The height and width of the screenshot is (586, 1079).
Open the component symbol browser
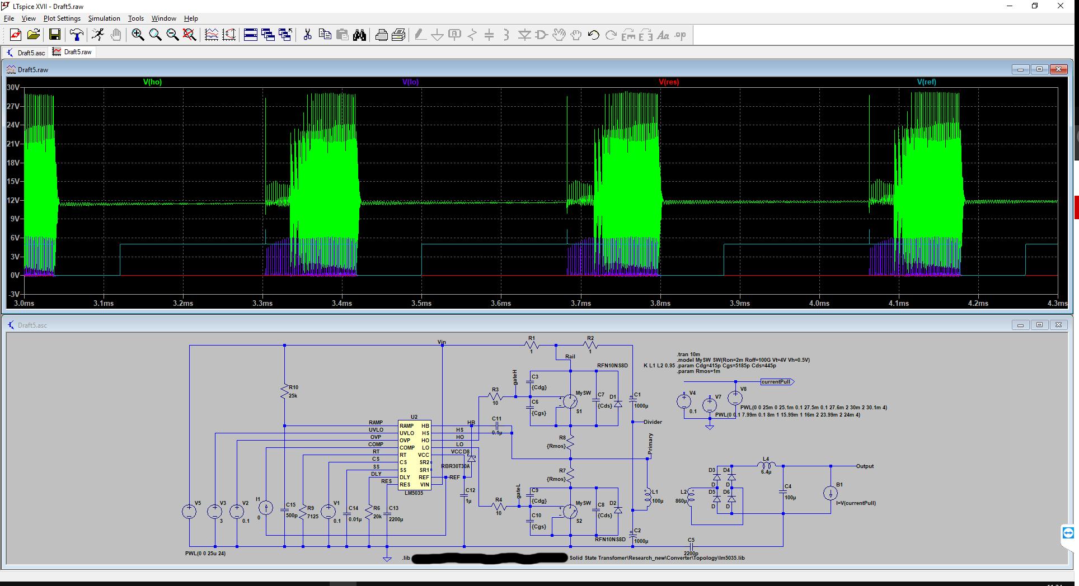[541, 35]
